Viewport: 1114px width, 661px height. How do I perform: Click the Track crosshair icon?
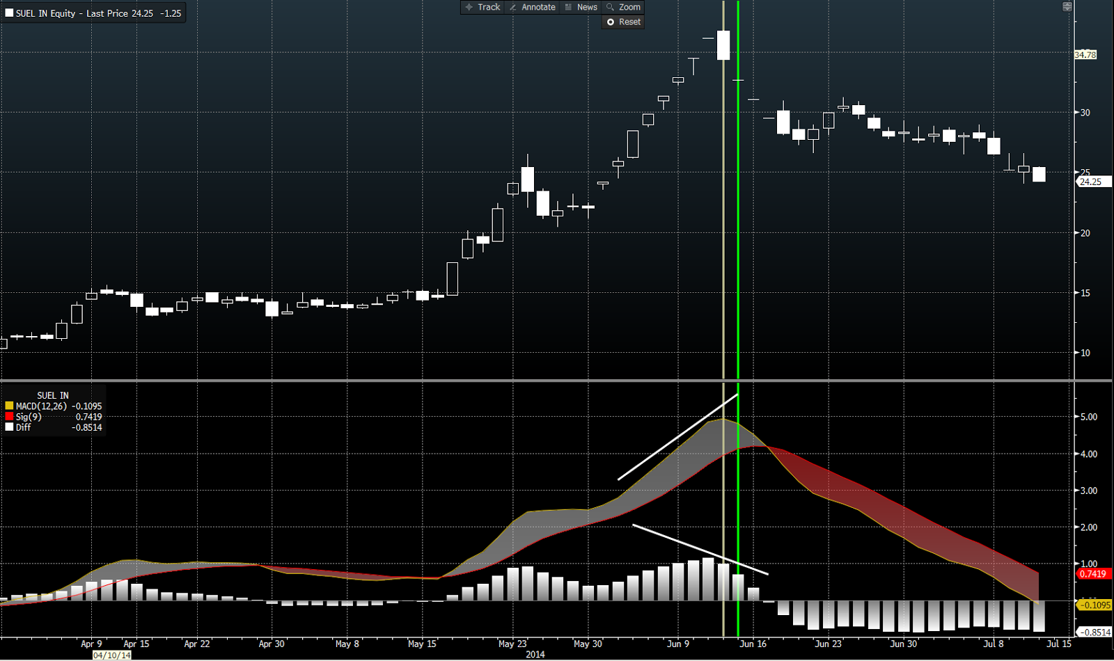pos(469,7)
